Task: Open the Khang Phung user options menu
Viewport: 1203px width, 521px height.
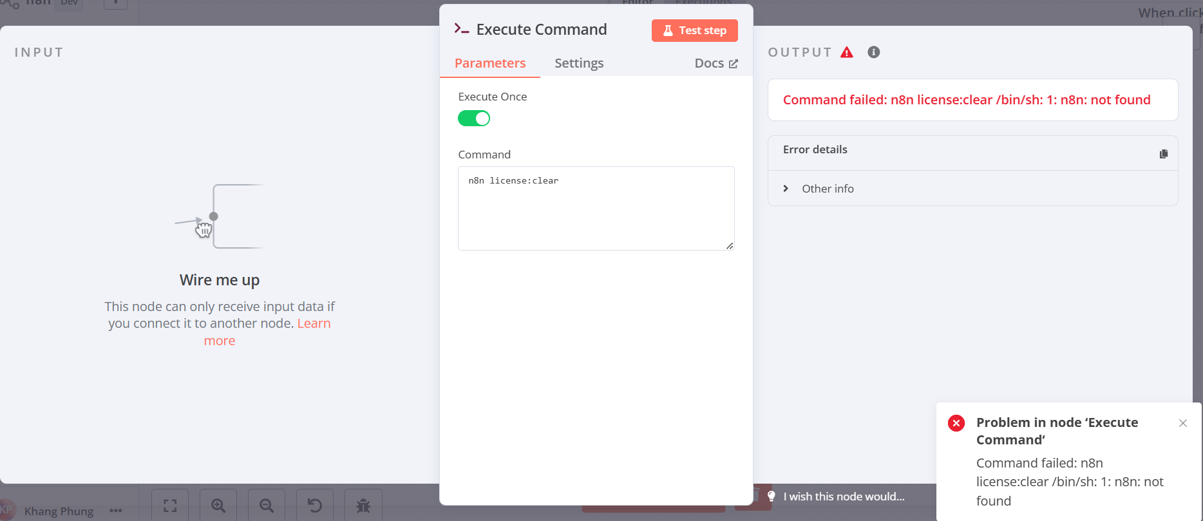Action: pyautogui.click(x=116, y=511)
